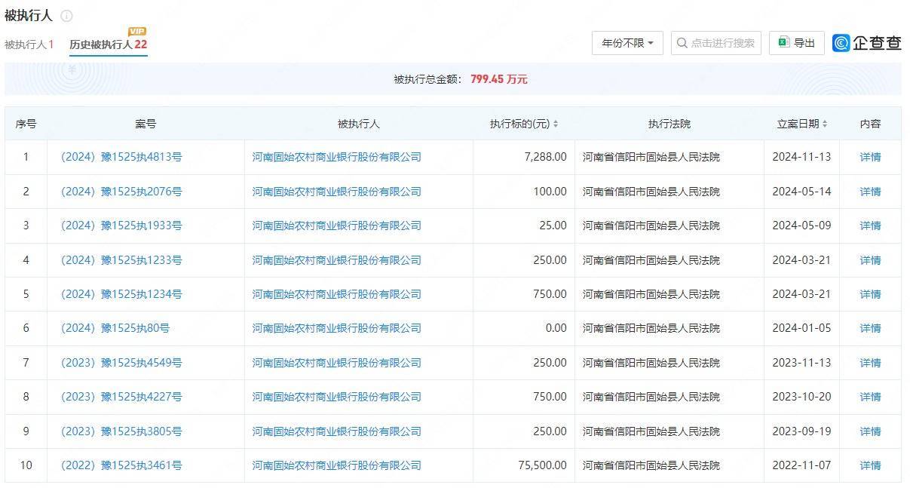Image resolution: width=910 pixels, height=488 pixels.
Task: View 详情 for case 执3805号
Action: tap(870, 431)
